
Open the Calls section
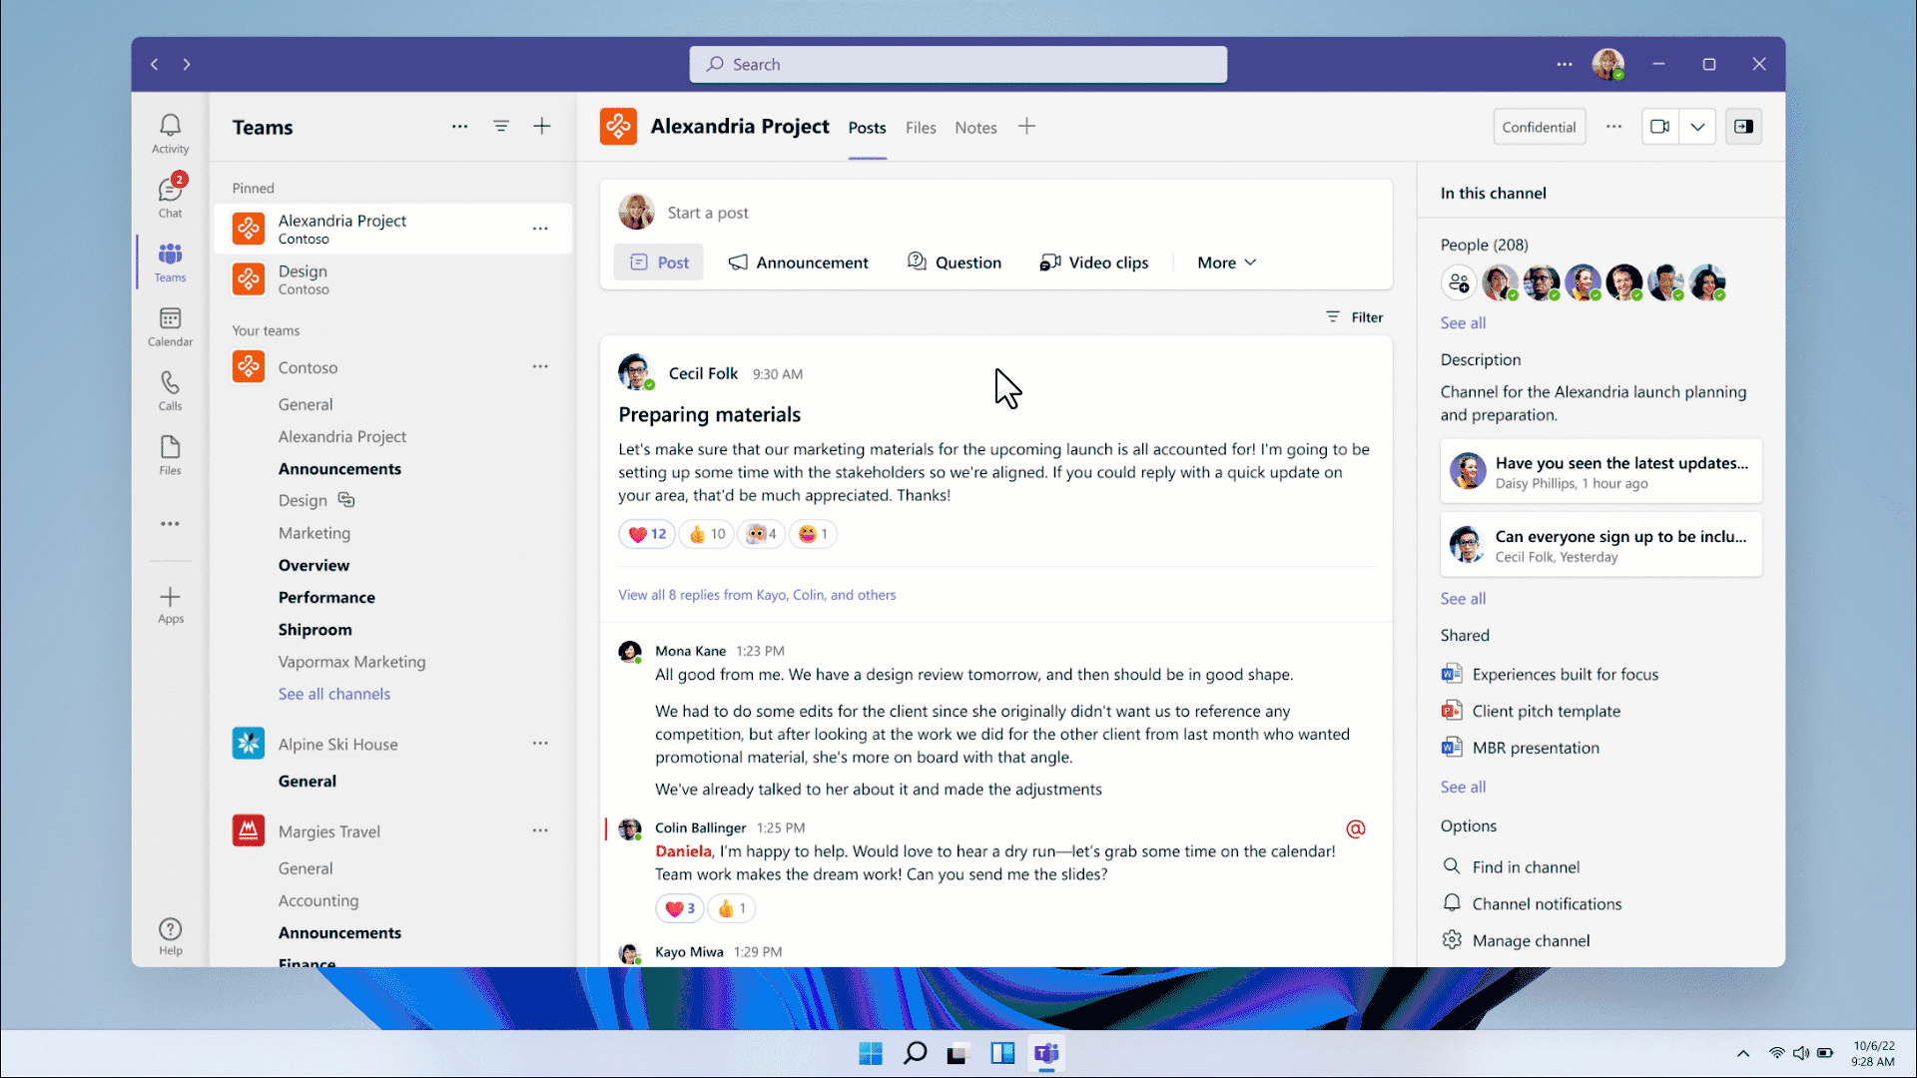170,389
